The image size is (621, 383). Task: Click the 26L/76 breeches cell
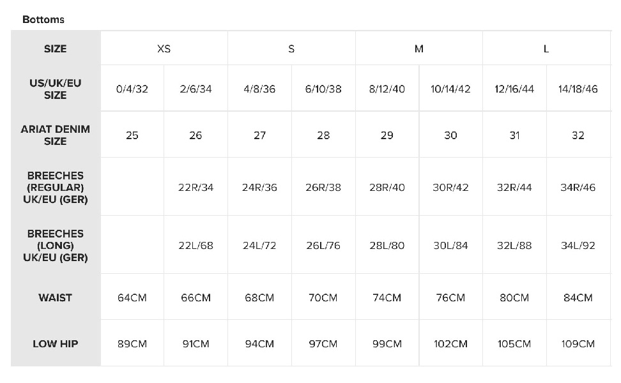[x=323, y=245]
